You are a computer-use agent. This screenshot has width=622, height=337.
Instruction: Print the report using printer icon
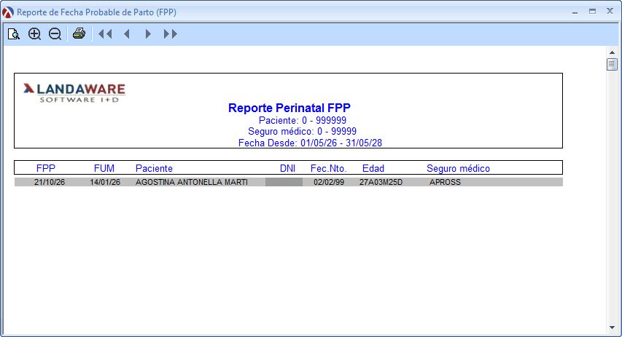(79, 33)
